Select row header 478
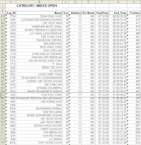Screen dimensions: 141x145 (3, 16)
